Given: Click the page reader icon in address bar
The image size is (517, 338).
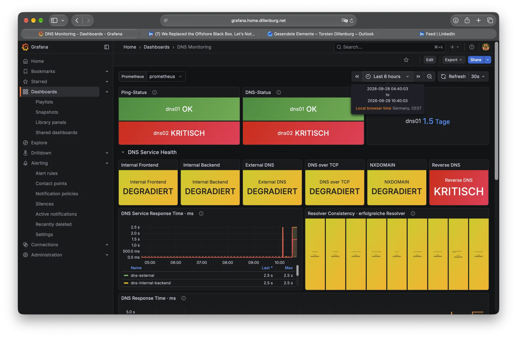Looking at the screenshot, I should [166, 20].
